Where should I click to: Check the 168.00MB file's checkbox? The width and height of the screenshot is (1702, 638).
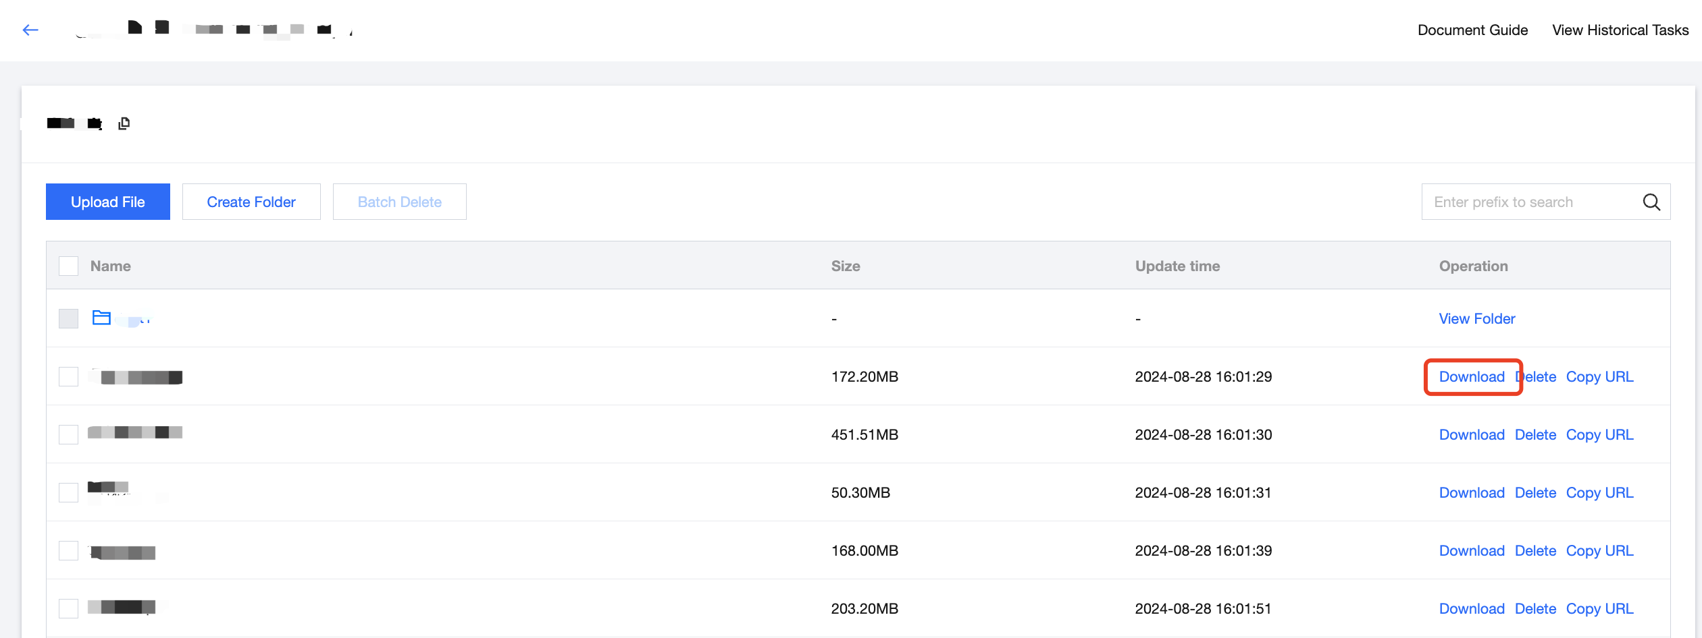68,550
